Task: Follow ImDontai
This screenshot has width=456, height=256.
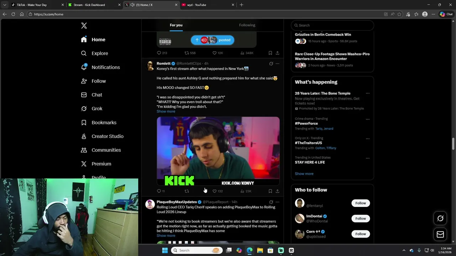Action: pos(361,218)
